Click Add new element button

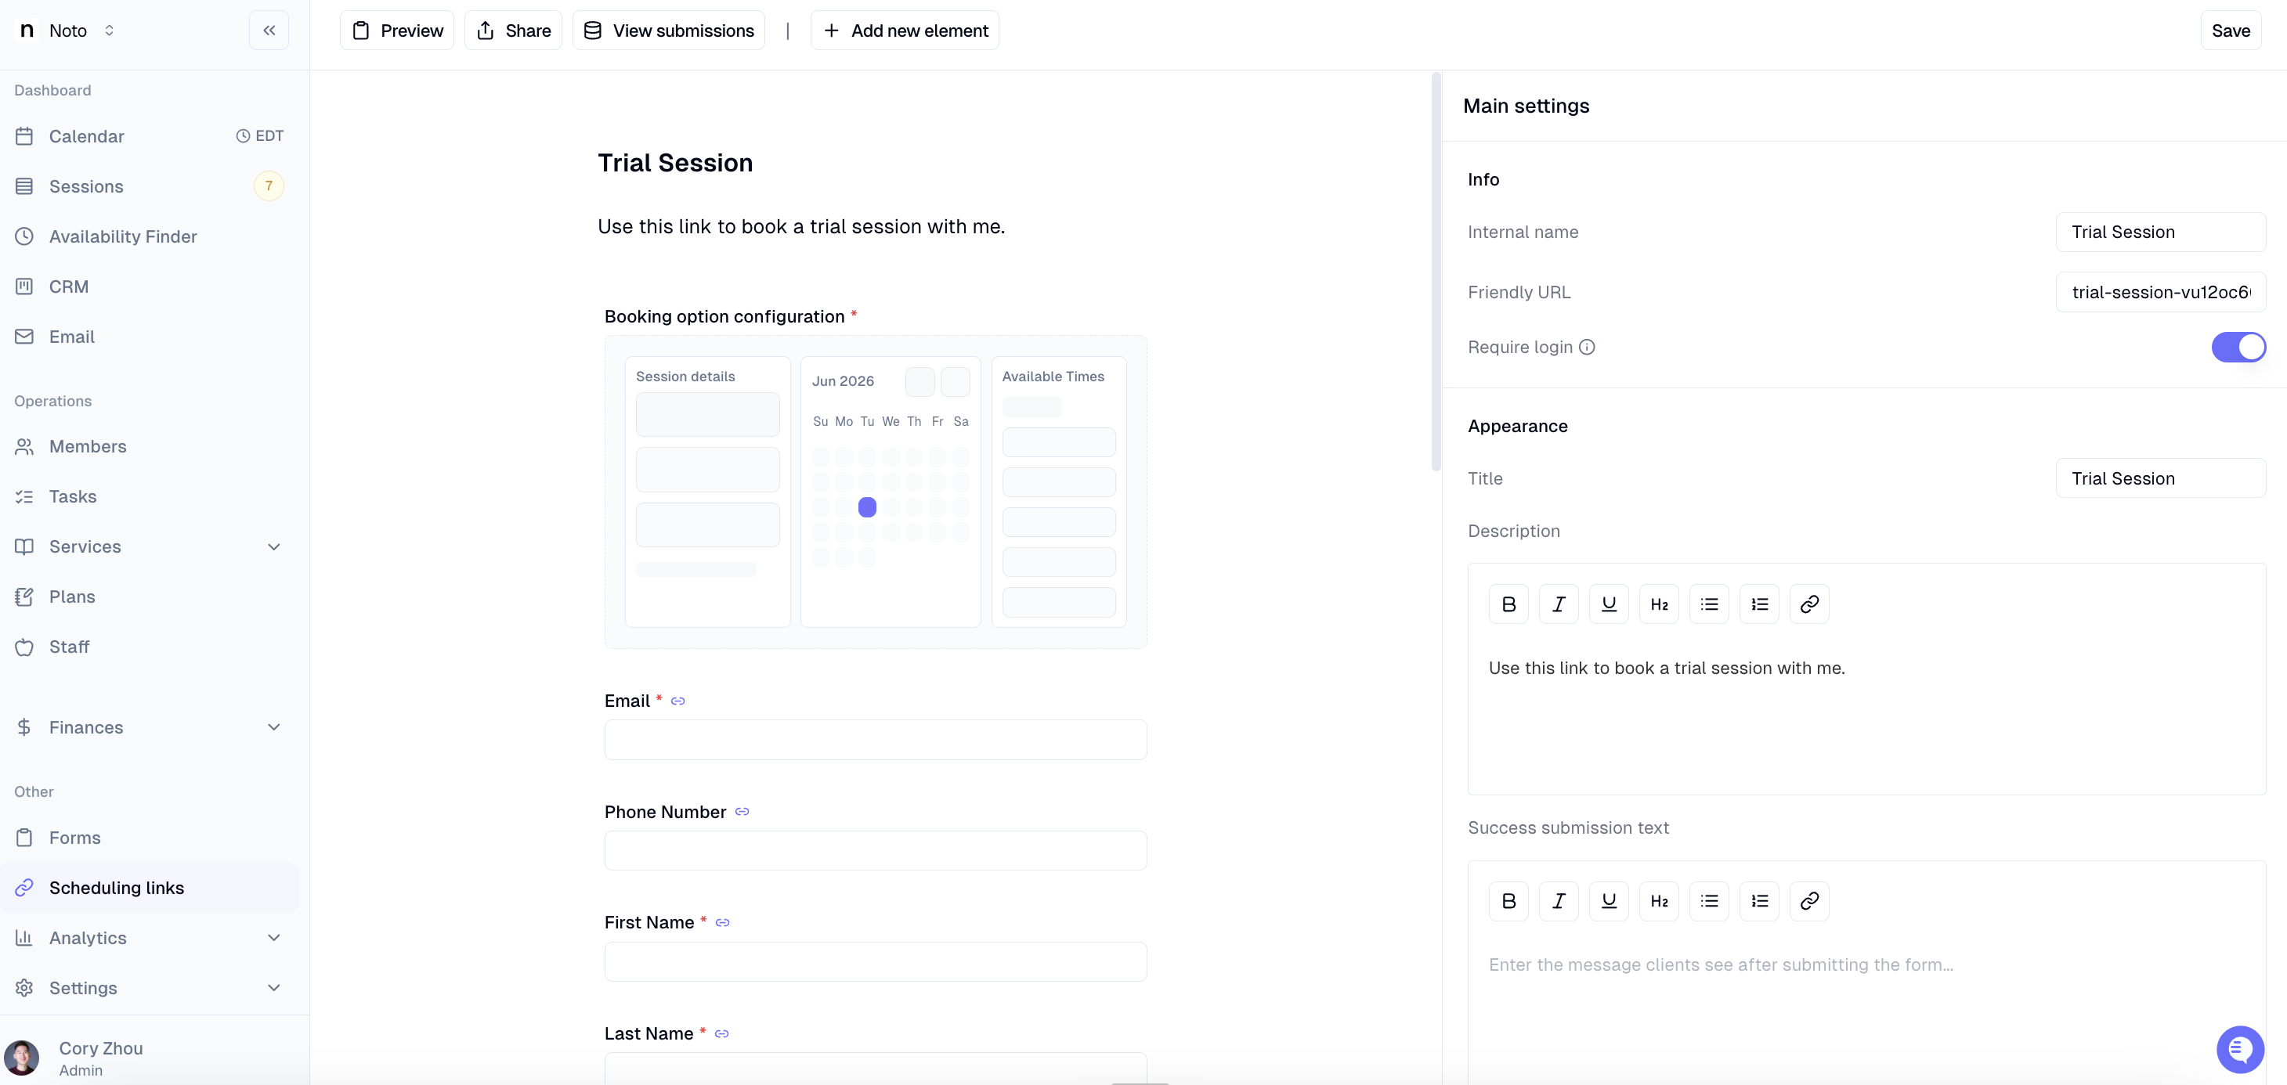click(905, 31)
